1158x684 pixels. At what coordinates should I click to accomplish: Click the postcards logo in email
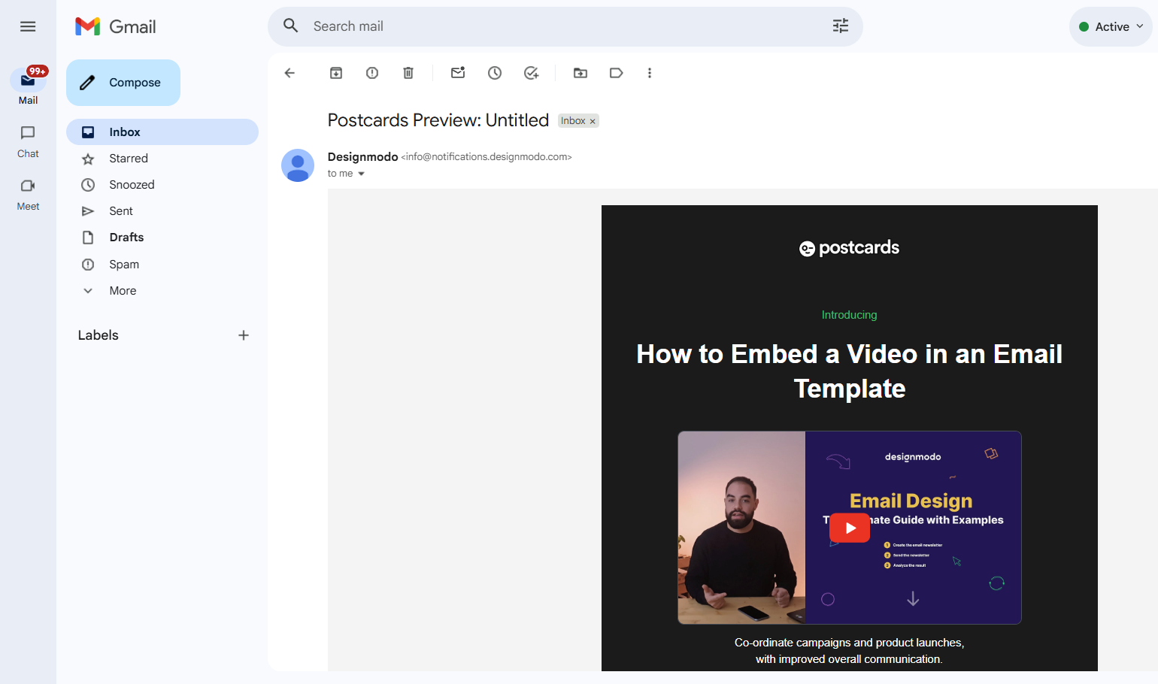[x=849, y=248]
